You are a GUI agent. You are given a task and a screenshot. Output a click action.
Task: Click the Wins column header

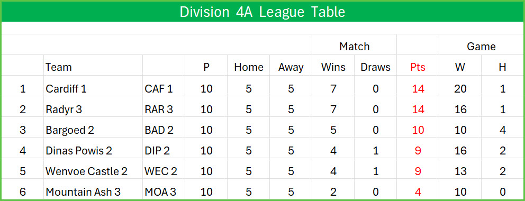[333, 67]
